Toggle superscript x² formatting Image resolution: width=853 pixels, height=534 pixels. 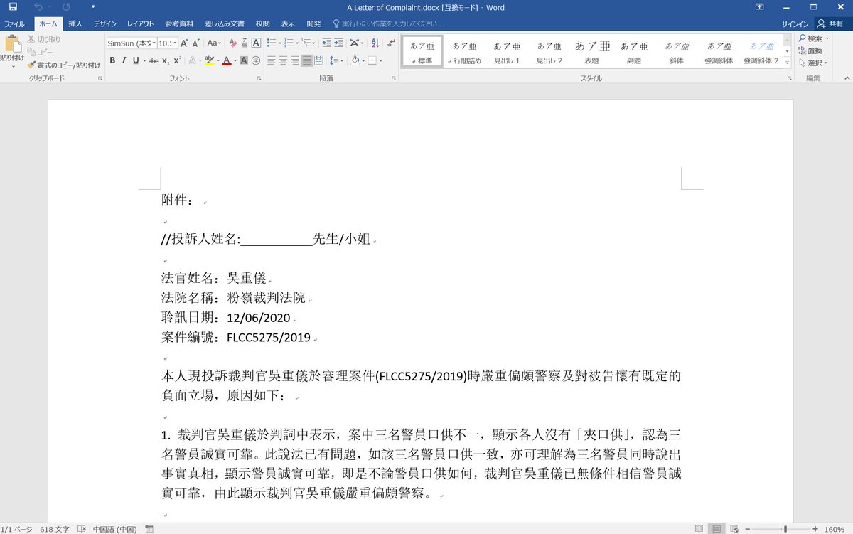(177, 60)
